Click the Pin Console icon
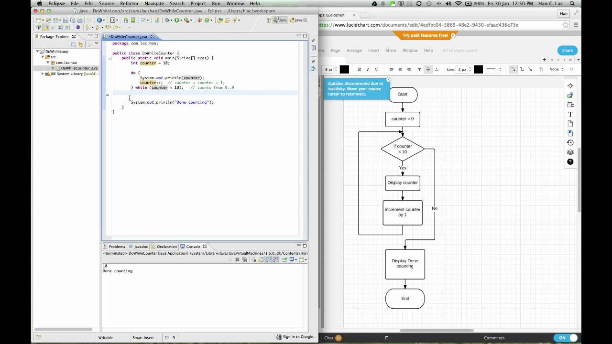This screenshot has height=344, width=612. [284, 259]
